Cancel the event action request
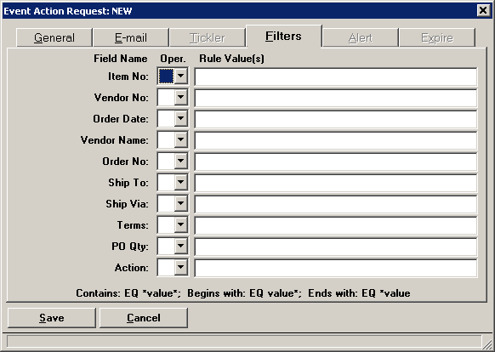This screenshot has height=352, width=495. pyautogui.click(x=144, y=318)
